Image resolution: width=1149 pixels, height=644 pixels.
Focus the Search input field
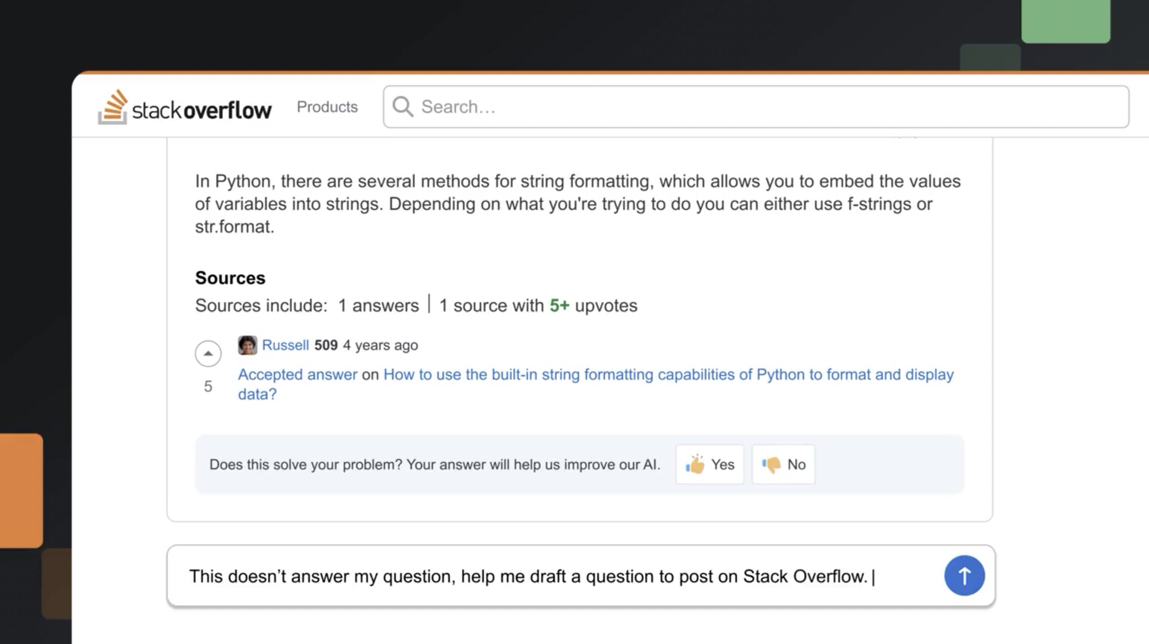click(756, 107)
